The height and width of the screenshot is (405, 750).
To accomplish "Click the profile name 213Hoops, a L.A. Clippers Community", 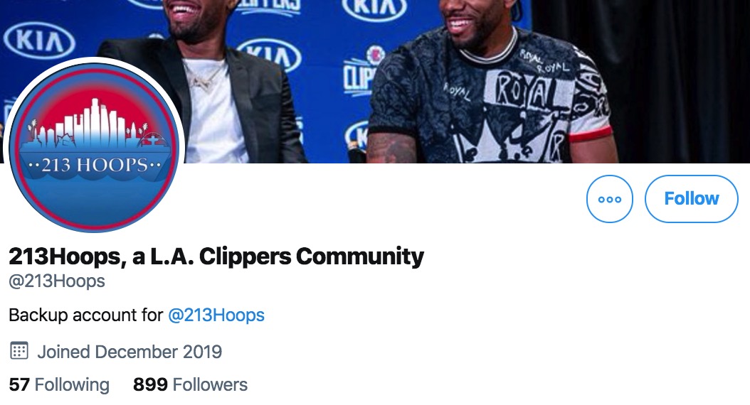I will (216, 256).
